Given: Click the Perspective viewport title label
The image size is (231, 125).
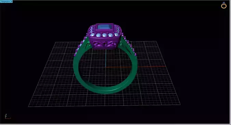Looking at the screenshot, I should click(5, 1).
